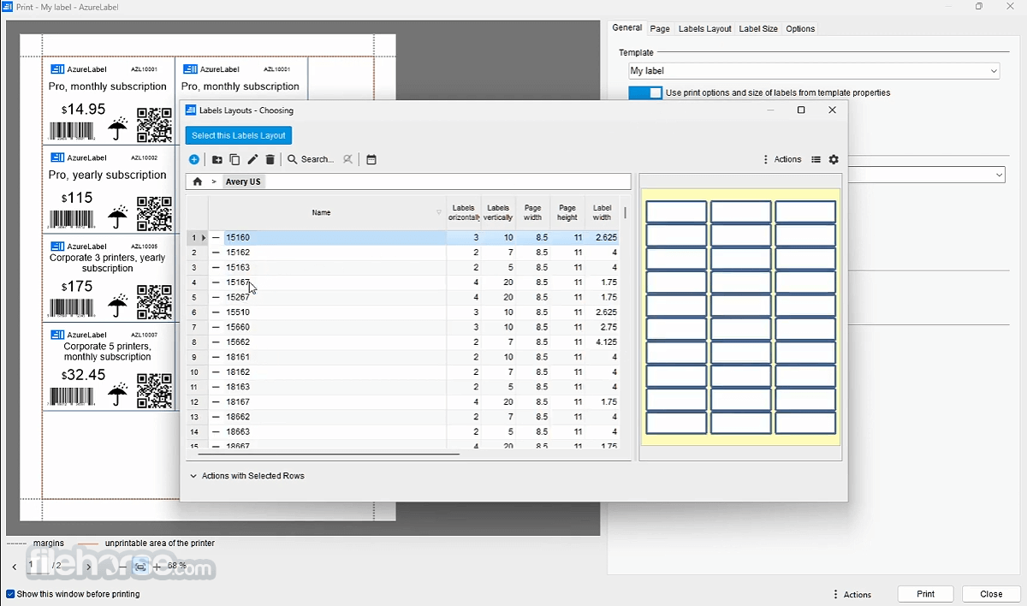
Task: Select layout row 18163
Action: tap(402, 387)
